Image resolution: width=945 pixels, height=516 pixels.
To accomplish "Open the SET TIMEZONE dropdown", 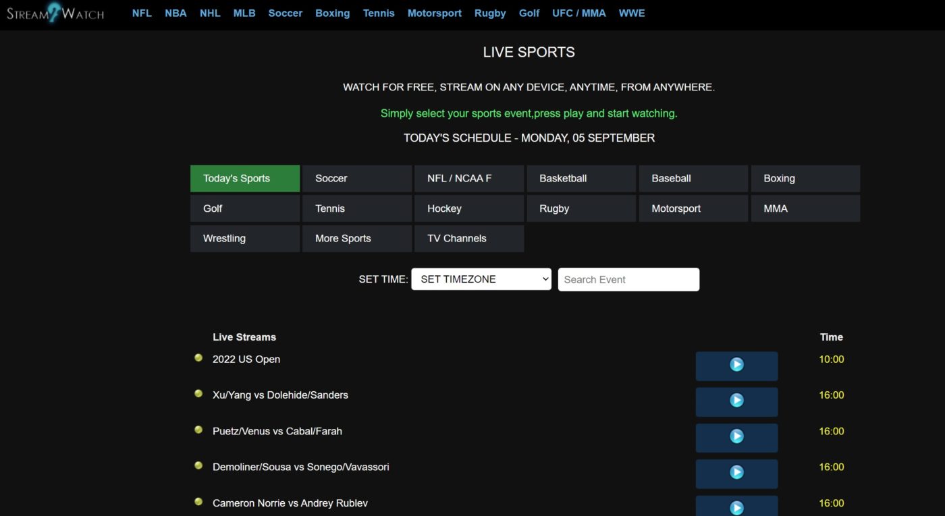I will pyautogui.click(x=481, y=279).
